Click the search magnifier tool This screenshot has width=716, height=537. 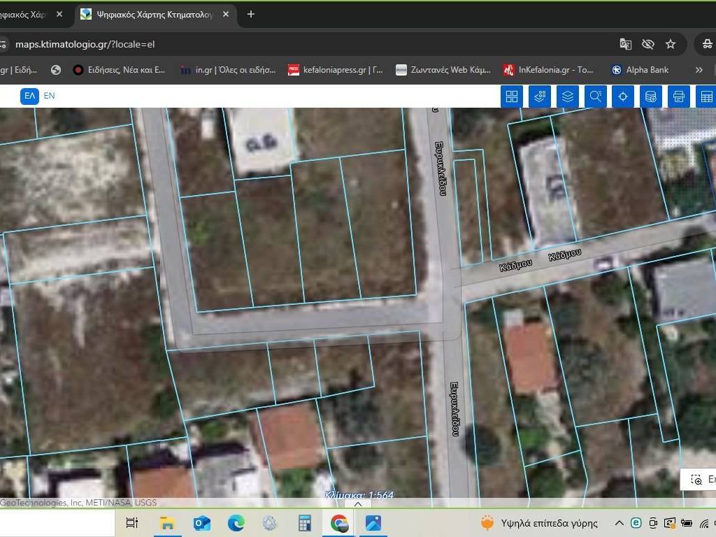595,96
